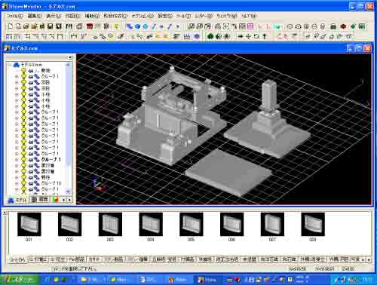
Task: Switch to the モデル tab below tree
Action: [x=17, y=200]
